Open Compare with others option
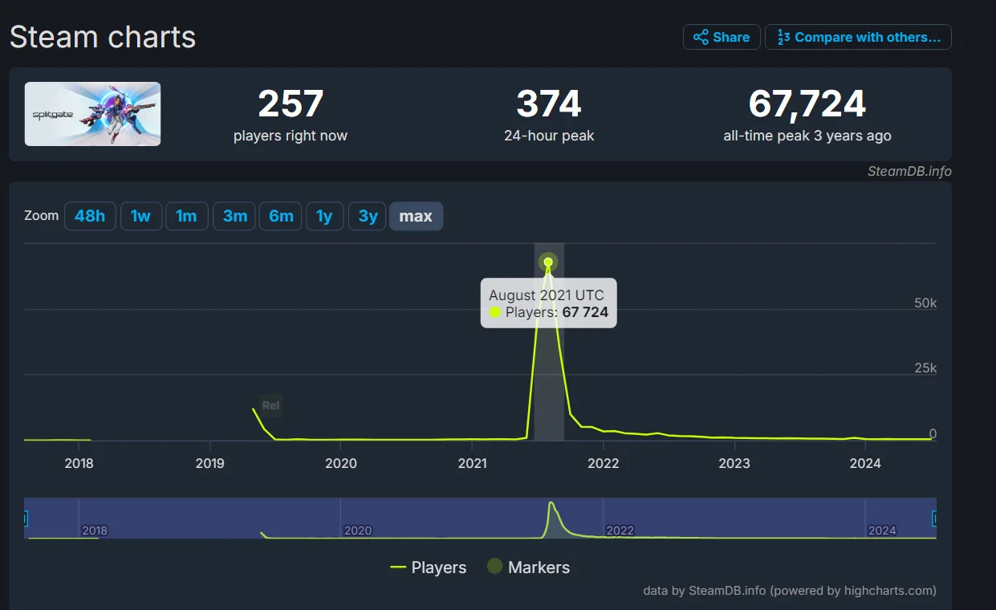996x610 pixels. coord(858,37)
